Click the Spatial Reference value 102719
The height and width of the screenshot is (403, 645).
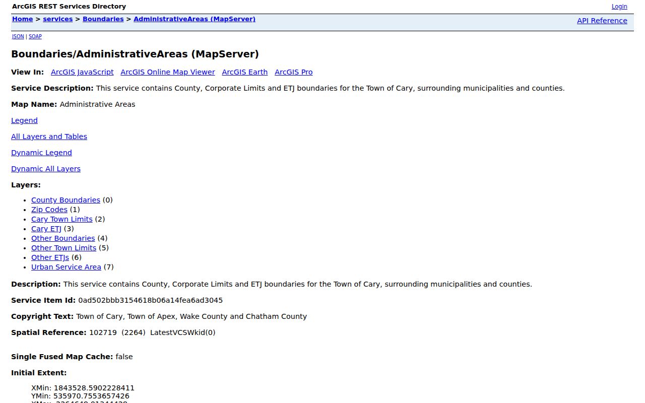pyautogui.click(x=103, y=332)
